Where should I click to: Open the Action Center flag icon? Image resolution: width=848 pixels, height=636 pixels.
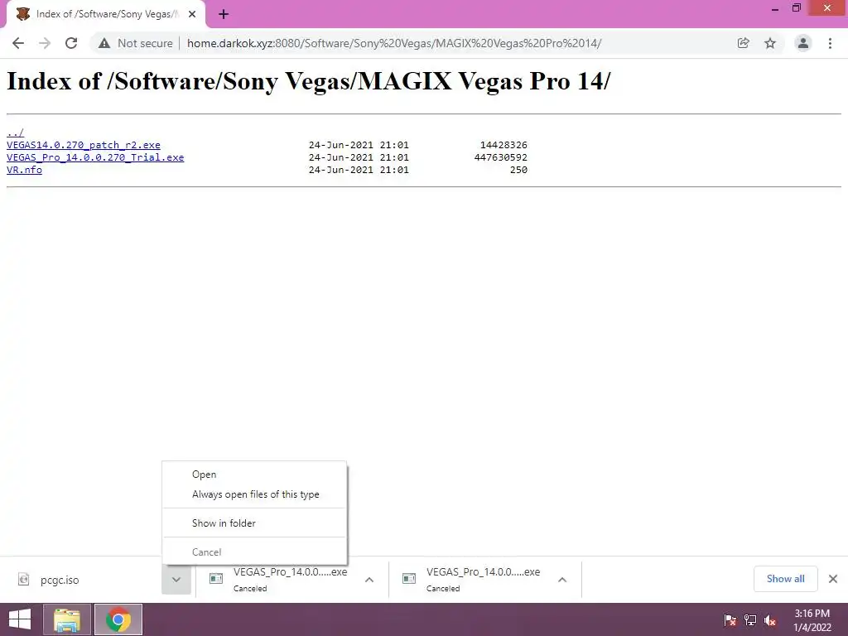730,620
